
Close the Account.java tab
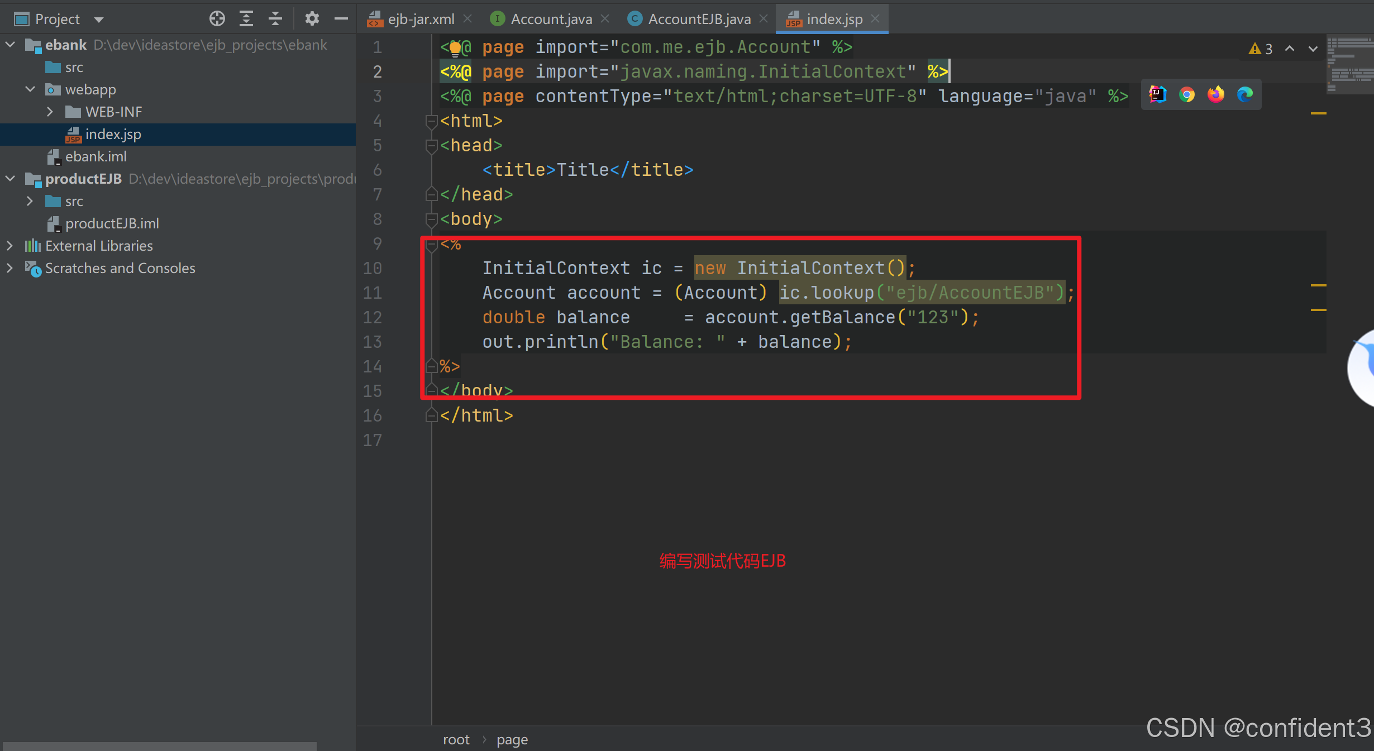pyautogui.click(x=605, y=19)
